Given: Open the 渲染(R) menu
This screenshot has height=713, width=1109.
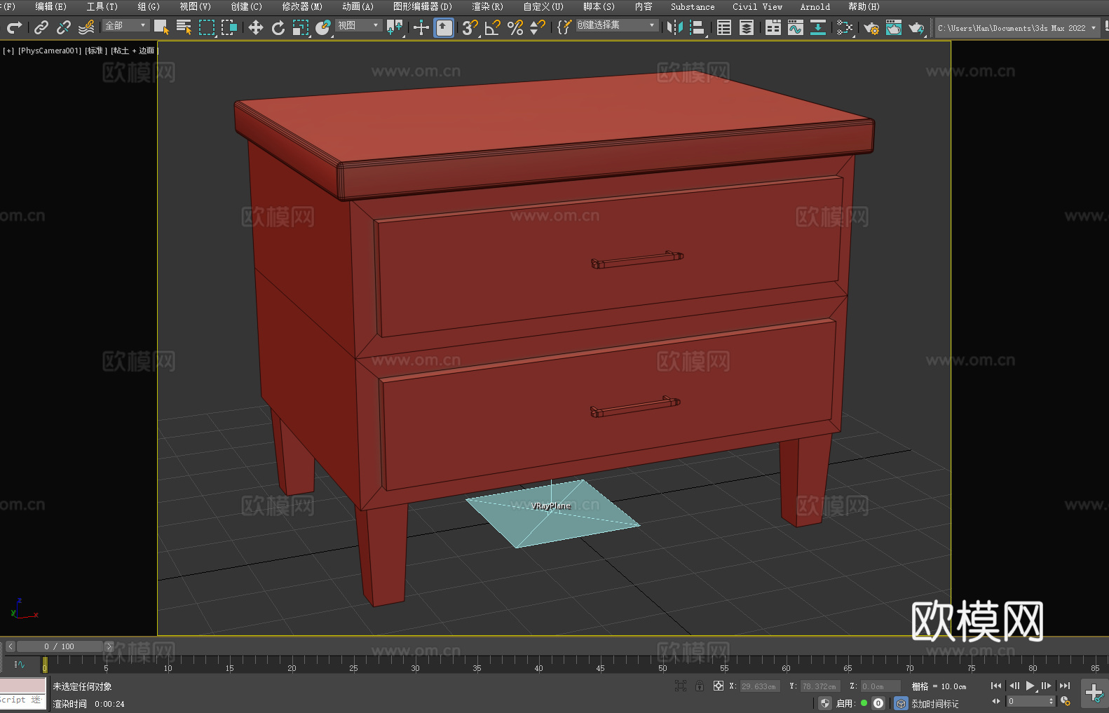Looking at the screenshot, I should click(x=487, y=6).
